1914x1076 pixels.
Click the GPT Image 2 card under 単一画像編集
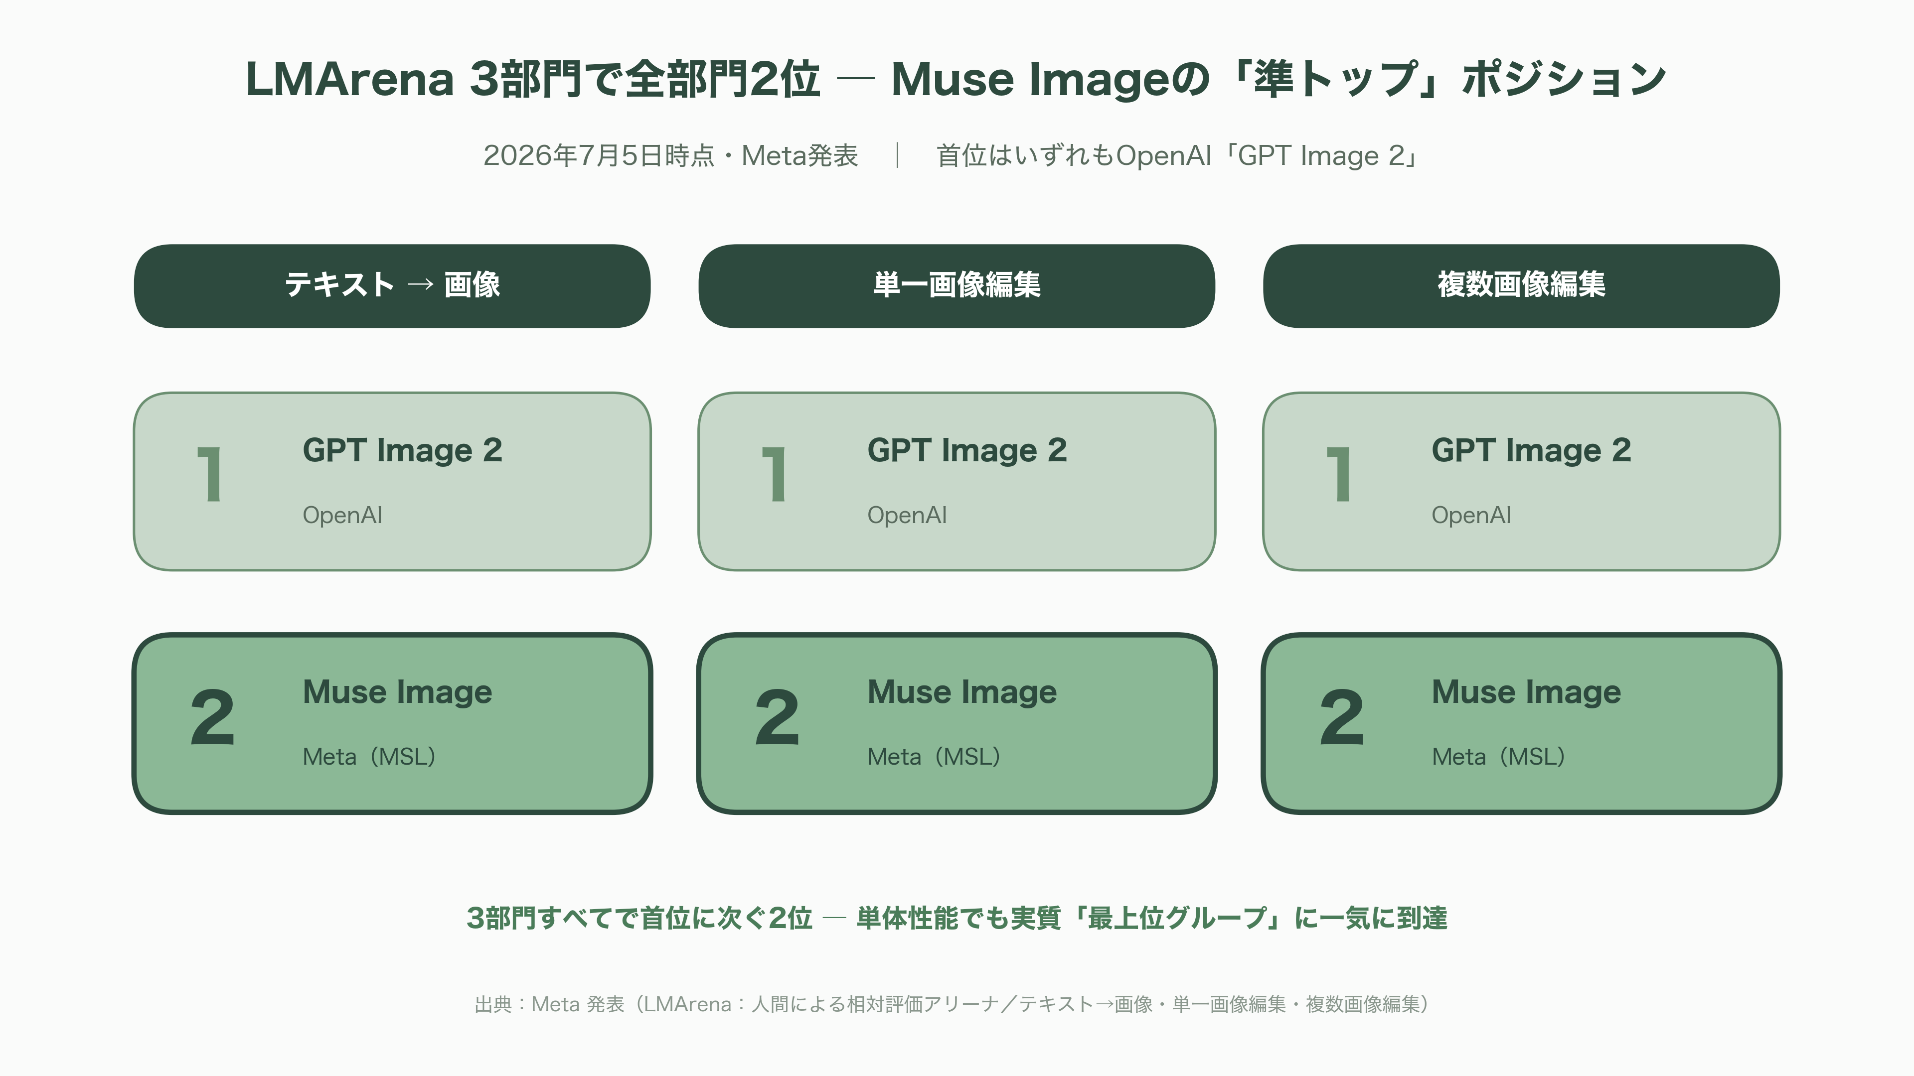coord(957,482)
